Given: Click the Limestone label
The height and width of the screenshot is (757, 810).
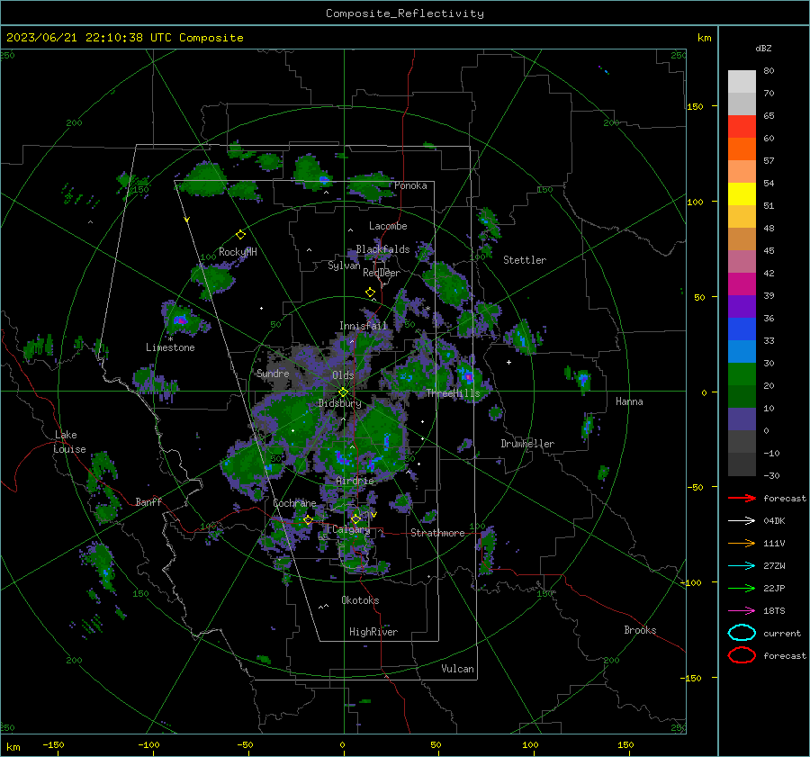Looking at the screenshot, I should click(x=170, y=347).
